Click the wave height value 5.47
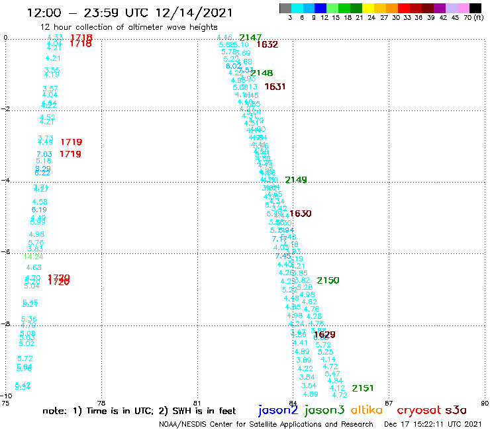Image resolution: width=490 pixels, height=430 pixels. coord(332,374)
